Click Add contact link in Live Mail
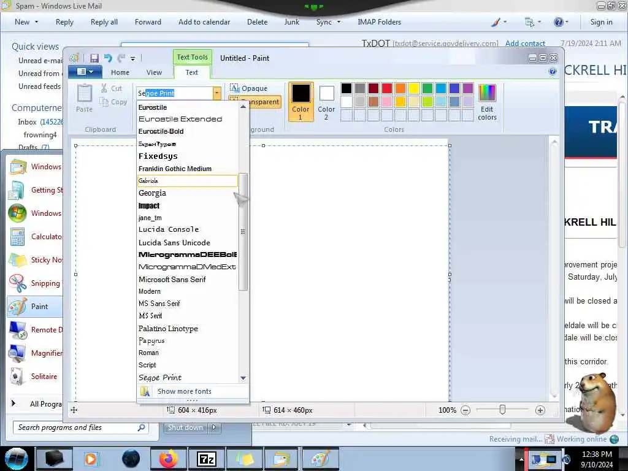 point(525,44)
